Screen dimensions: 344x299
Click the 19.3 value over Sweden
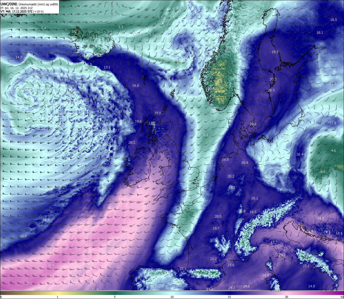(275, 52)
